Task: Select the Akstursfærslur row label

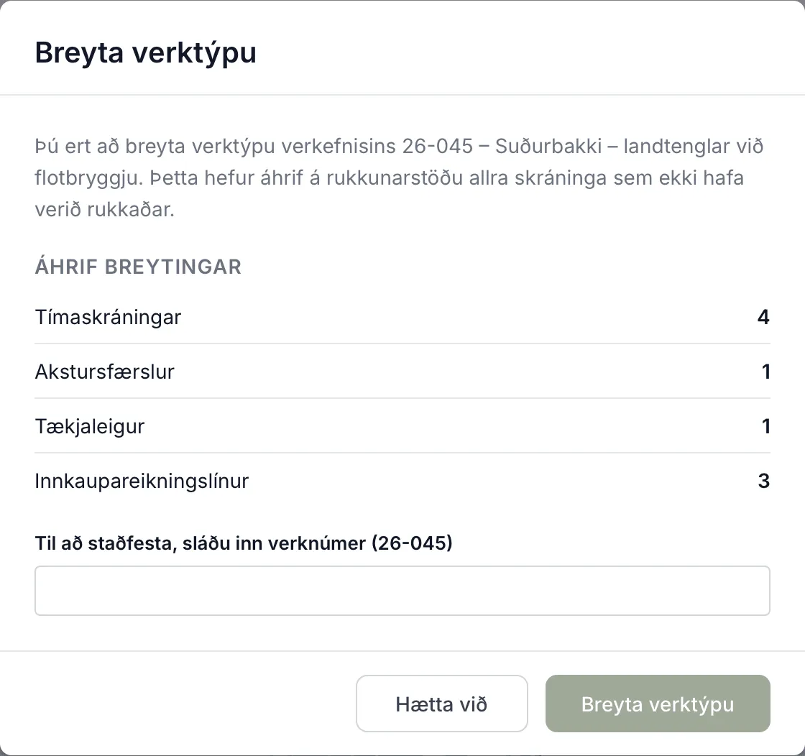Action: pyautogui.click(x=105, y=372)
